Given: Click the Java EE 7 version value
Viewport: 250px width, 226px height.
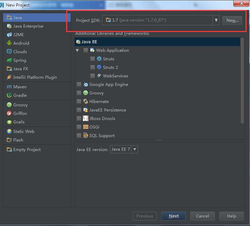Looking at the screenshot, I should click(x=120, y=149).
